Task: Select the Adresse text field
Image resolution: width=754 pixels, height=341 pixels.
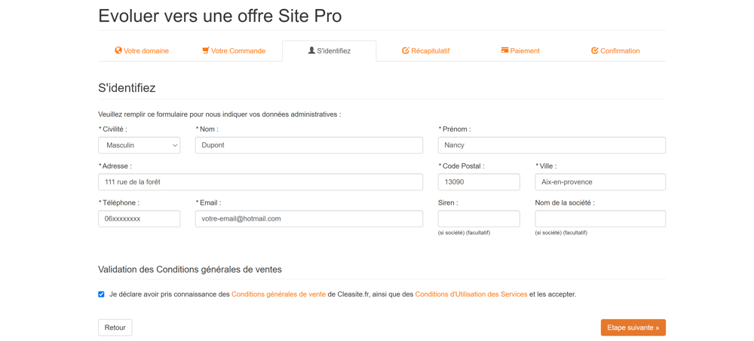Action: click(x=260, y=182)
